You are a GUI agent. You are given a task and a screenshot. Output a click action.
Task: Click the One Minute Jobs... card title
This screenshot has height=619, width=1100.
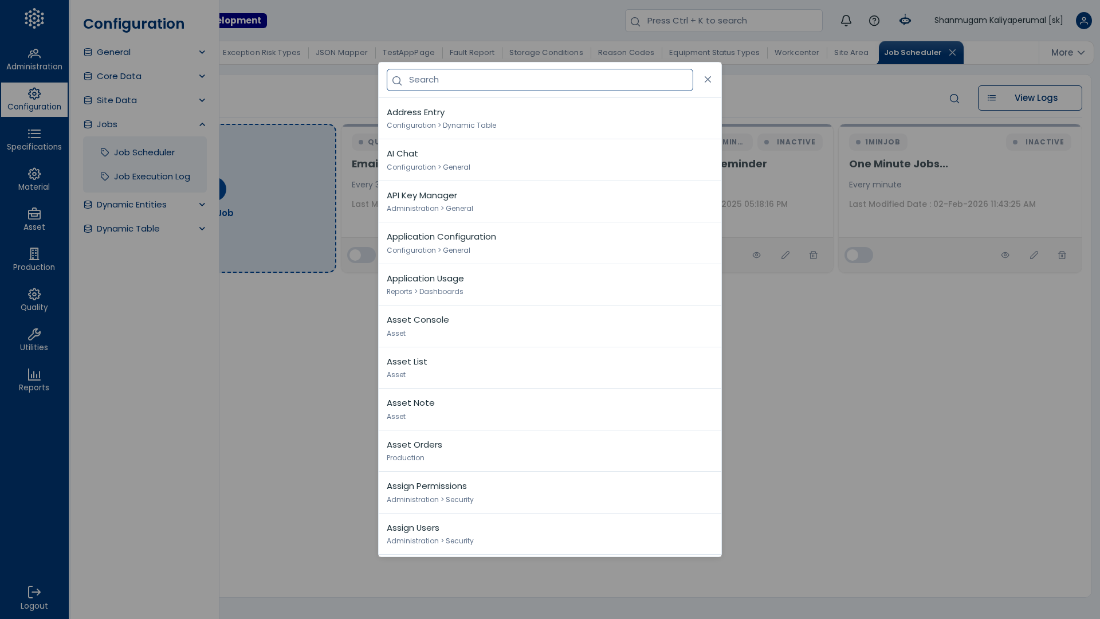898,164
